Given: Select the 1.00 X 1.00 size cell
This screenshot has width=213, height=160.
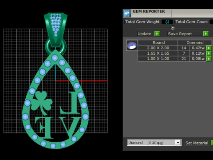Looking at the screenshot, I should (158, 59).
